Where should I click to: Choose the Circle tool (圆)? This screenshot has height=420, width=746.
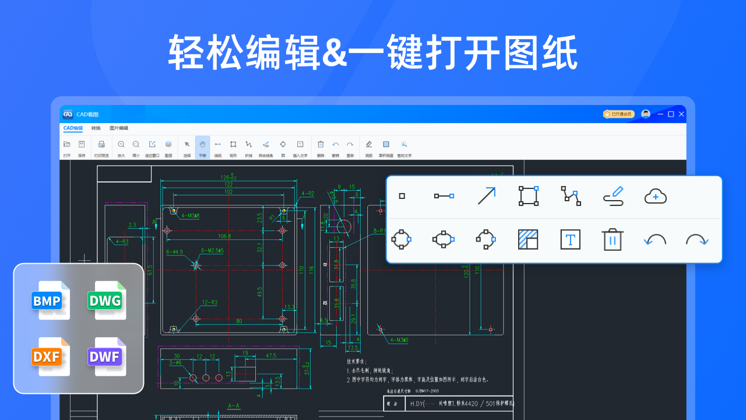(x=282, y=147)
